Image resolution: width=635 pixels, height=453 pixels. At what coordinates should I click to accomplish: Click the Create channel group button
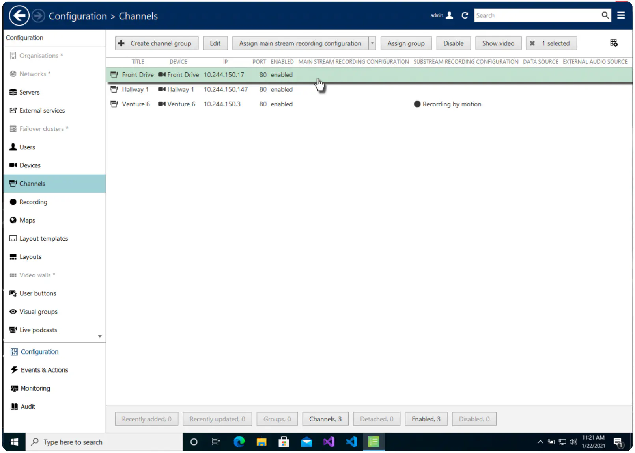(x=157, y=43)
